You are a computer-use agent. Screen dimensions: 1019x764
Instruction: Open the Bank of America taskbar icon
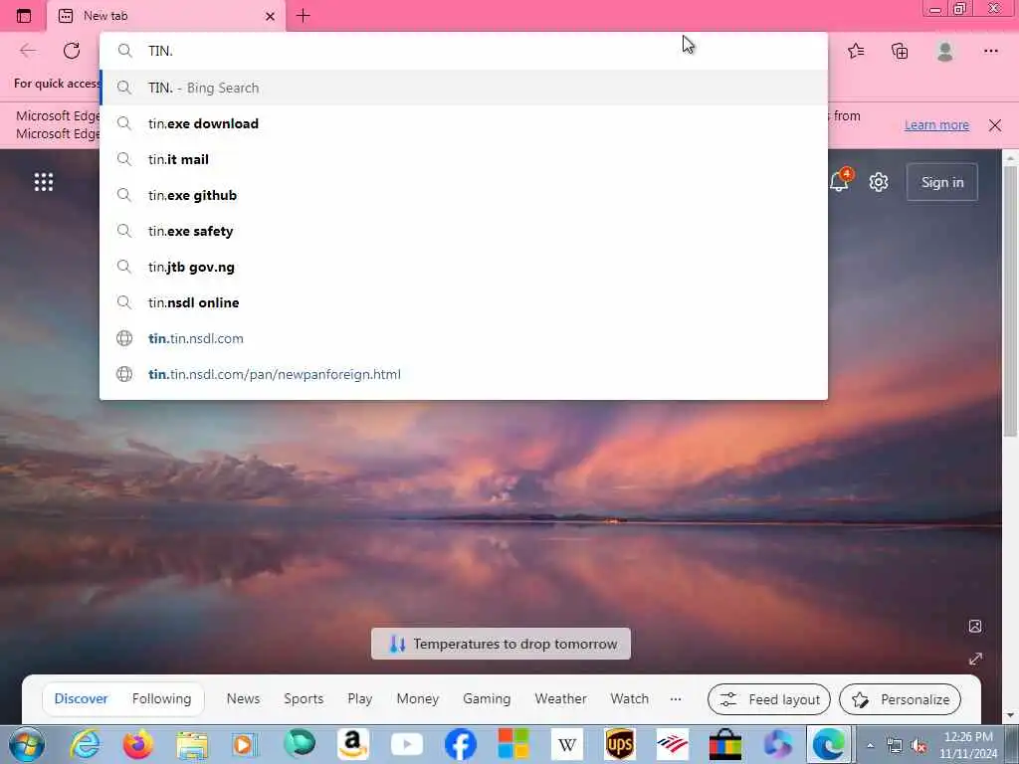(x=673, y=744)
